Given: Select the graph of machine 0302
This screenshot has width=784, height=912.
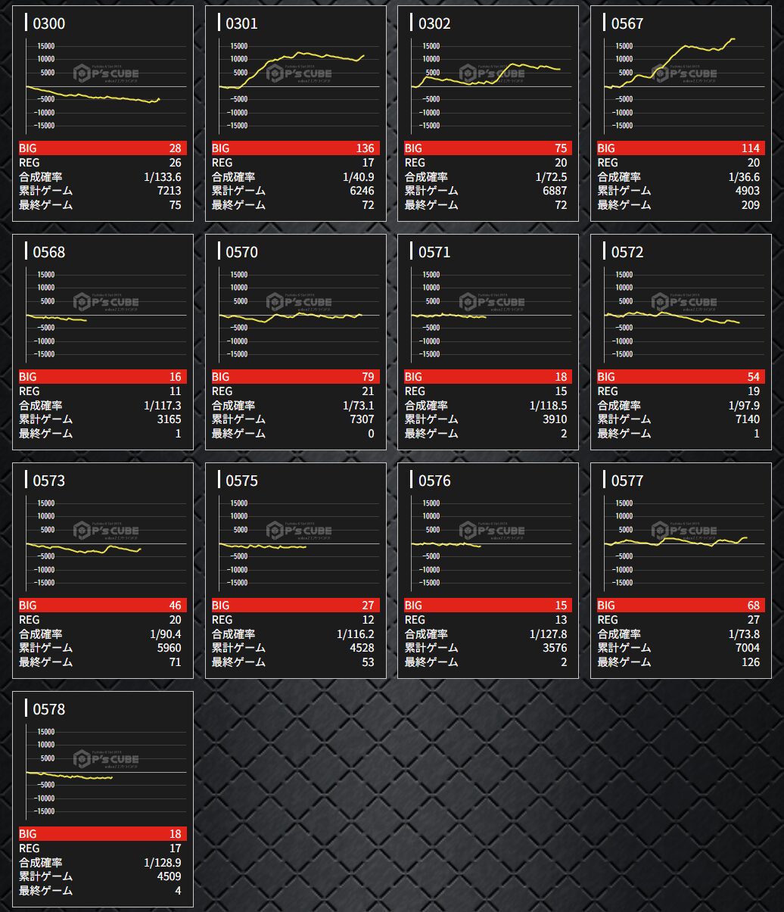Looking at the screenshot, I should (x=492, y=87).
